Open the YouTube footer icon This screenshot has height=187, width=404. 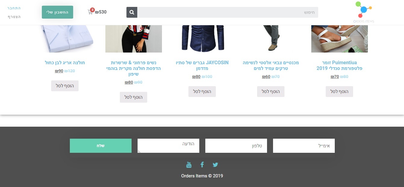pos(189,164)
